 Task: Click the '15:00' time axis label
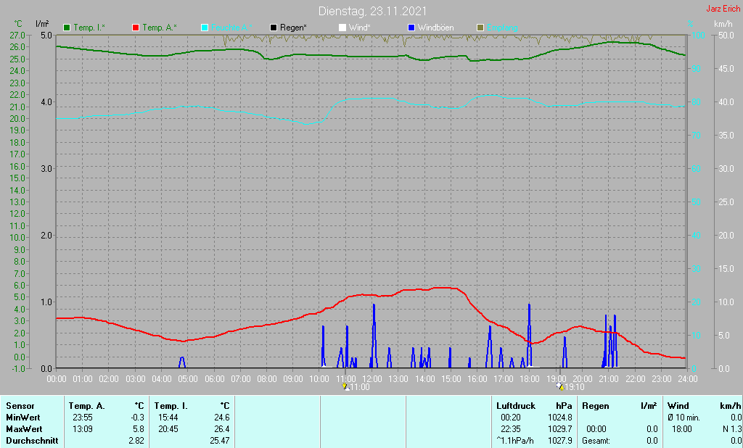[451, 379]
